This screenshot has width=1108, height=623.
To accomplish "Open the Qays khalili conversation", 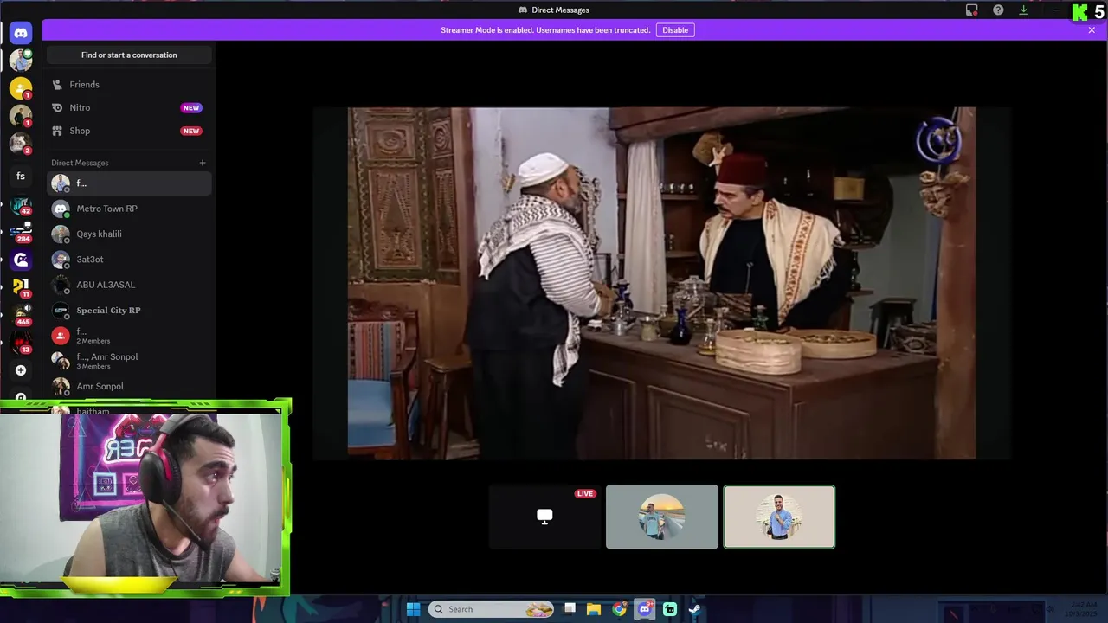I will click(x=129, y=234).
